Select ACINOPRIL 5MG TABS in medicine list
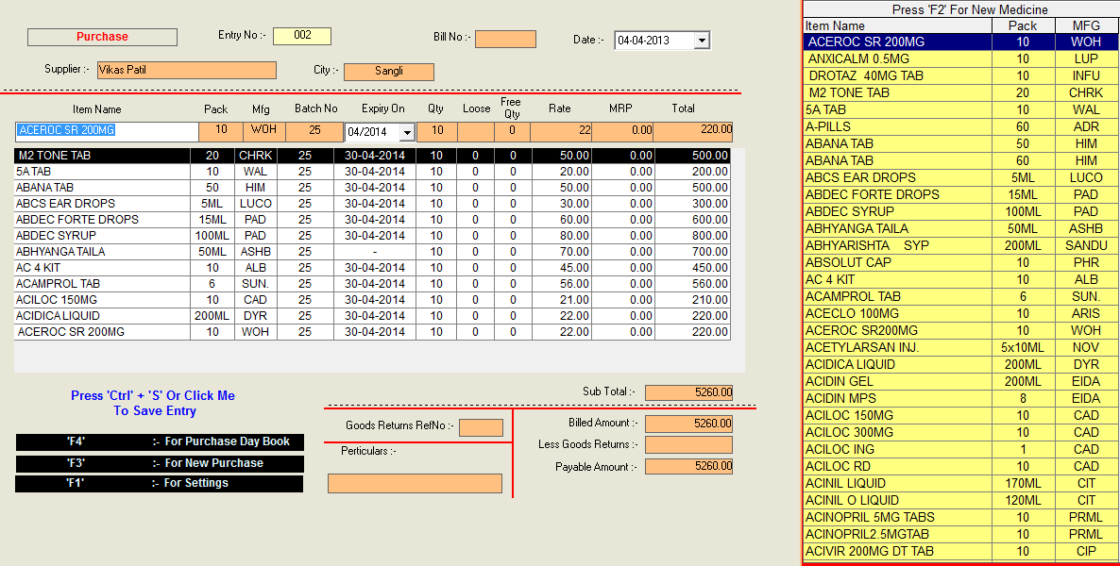 point(961,518)
